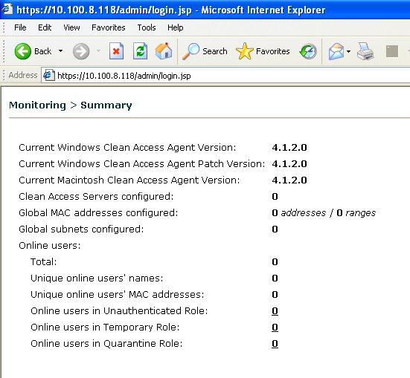Open the Tools menu
This screenshot has width=410, height=378.
(x=147, y=27)
